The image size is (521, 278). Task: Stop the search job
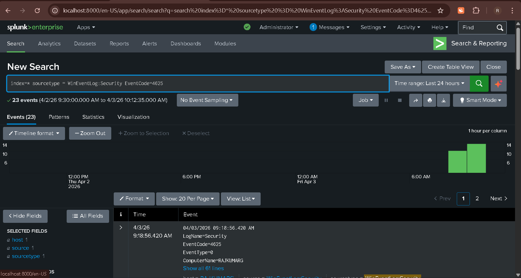coord(400,100)
